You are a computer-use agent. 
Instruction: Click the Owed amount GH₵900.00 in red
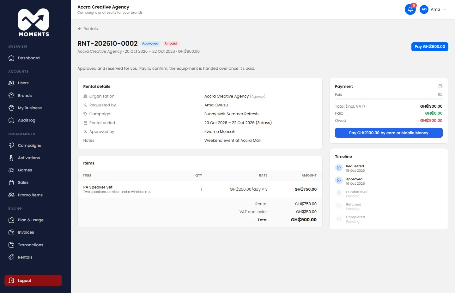click(x=431, y=121)
